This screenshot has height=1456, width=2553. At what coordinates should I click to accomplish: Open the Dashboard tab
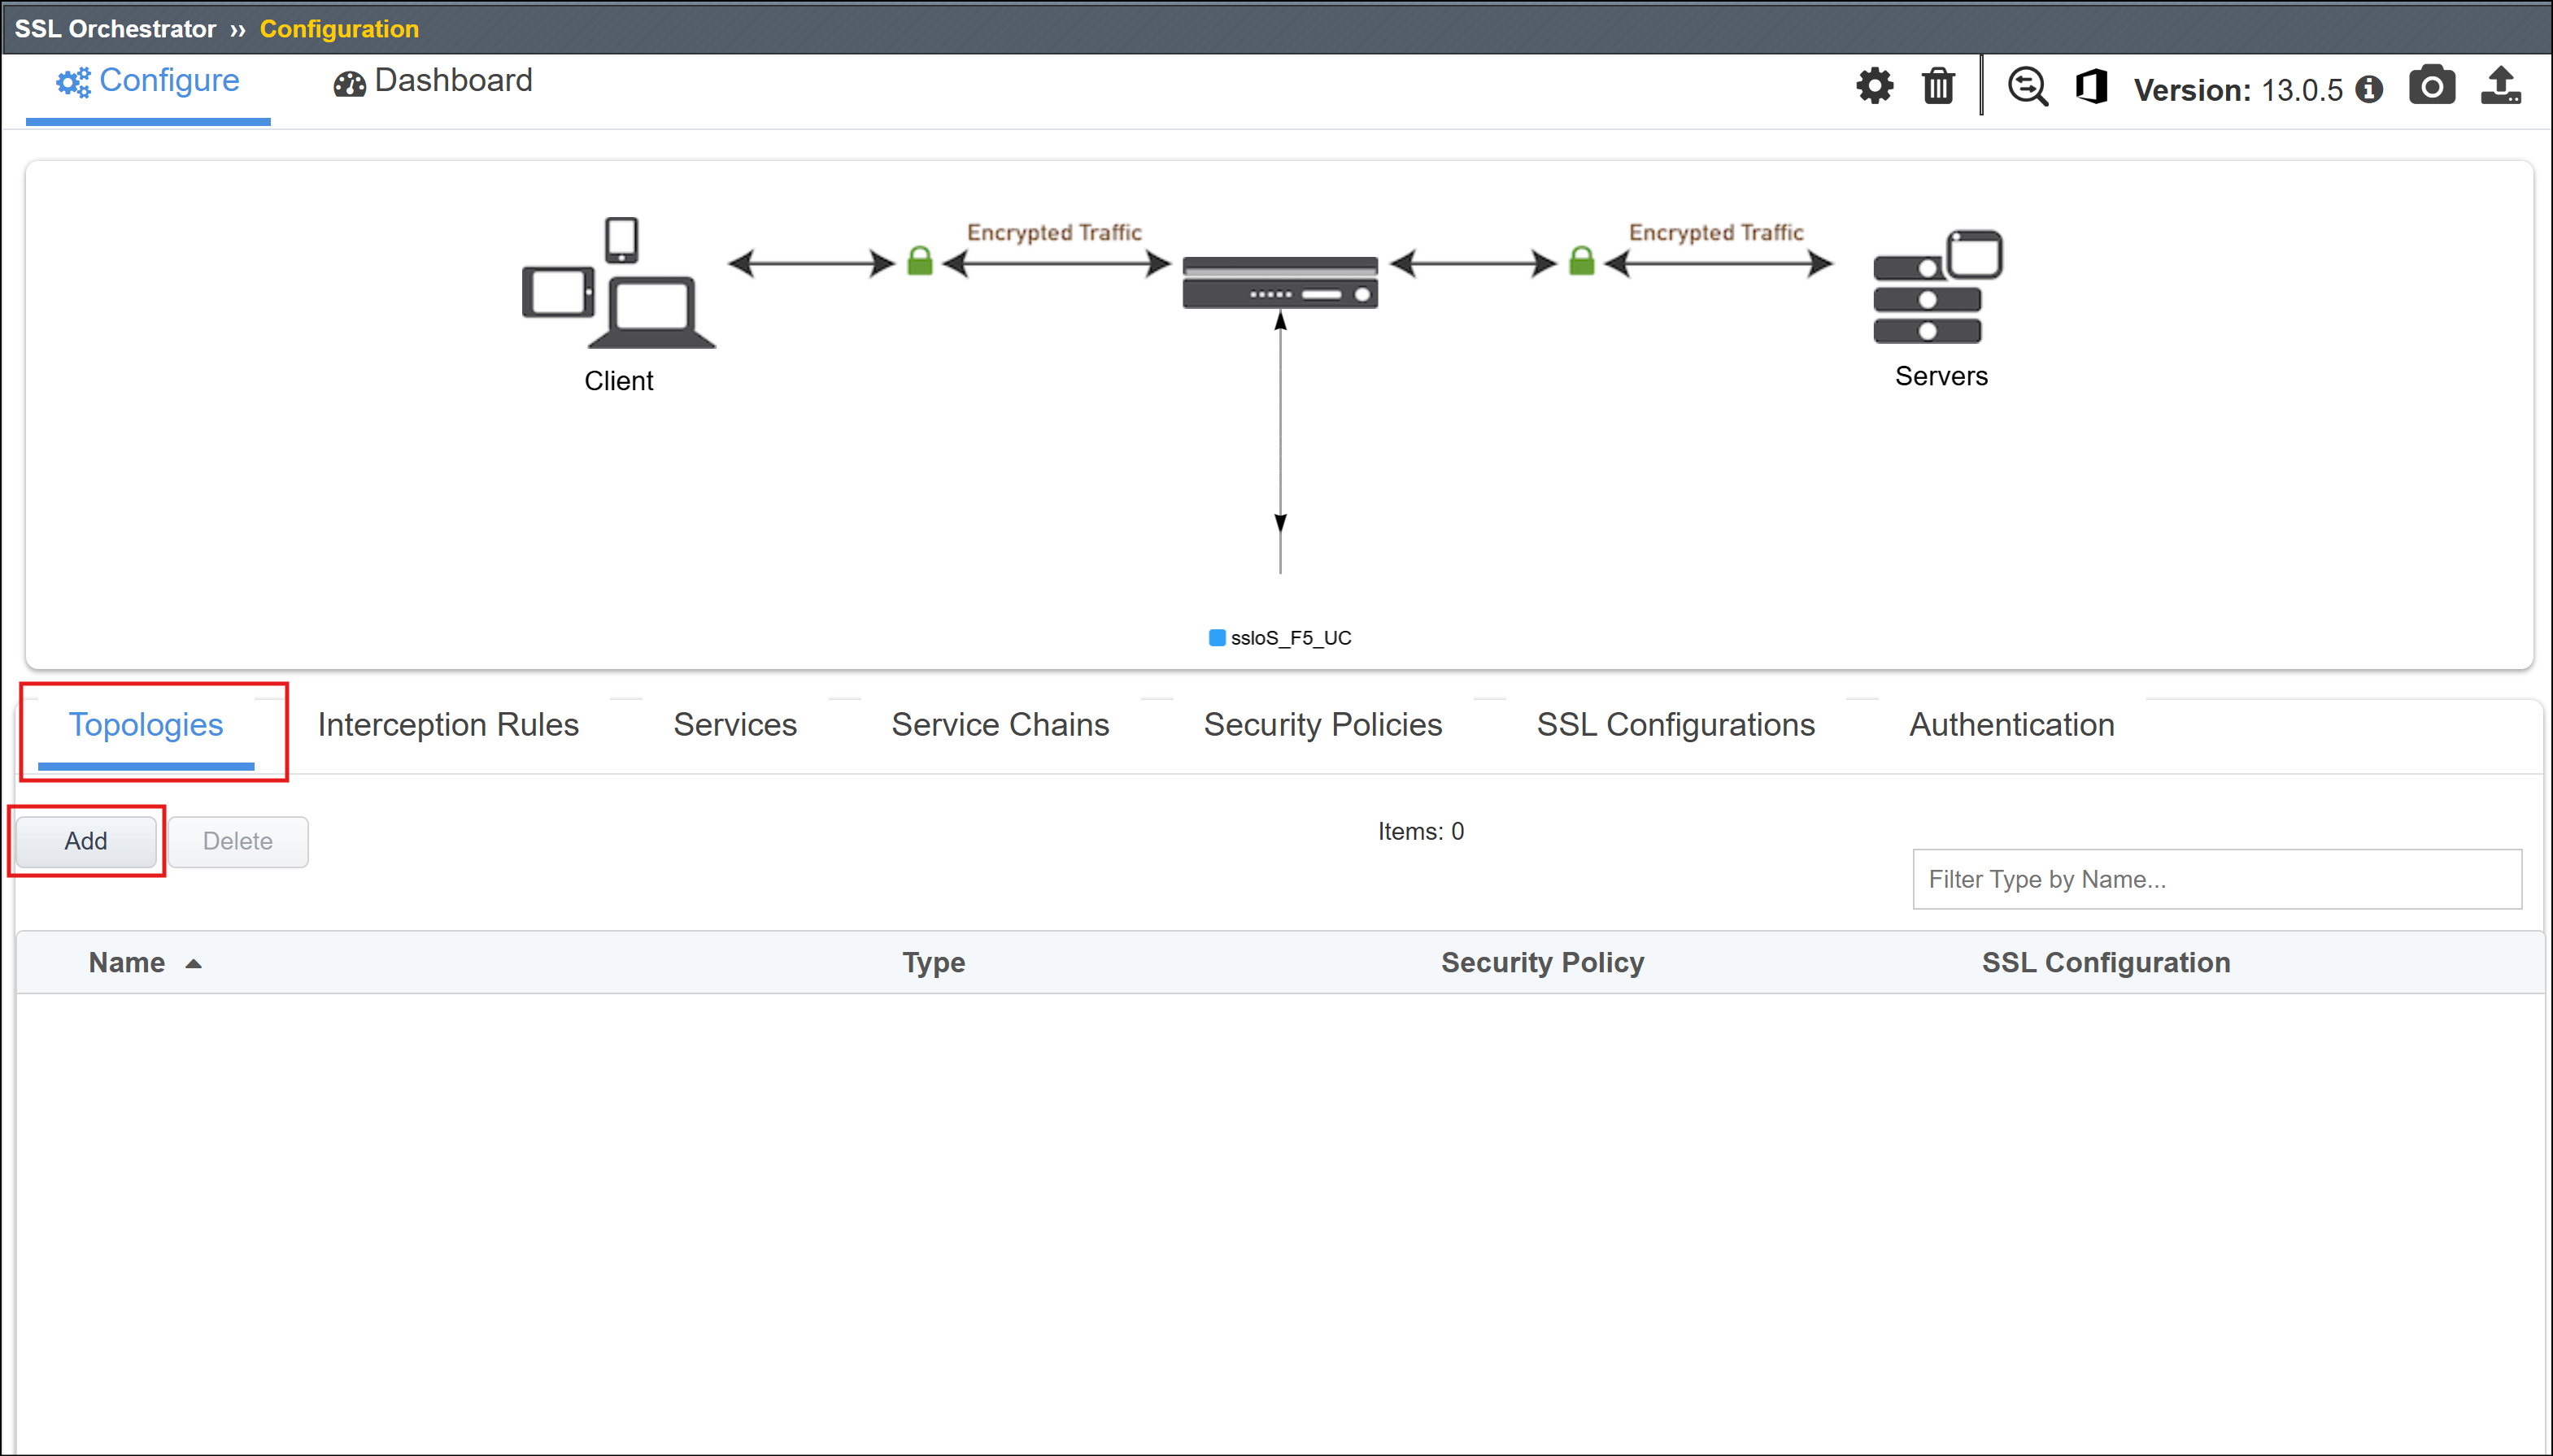[432, 82]
